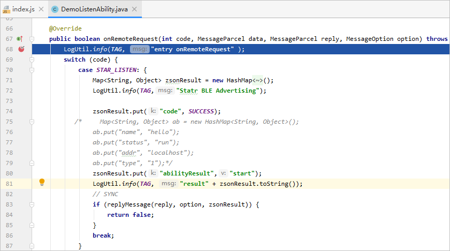Collapse the if block fold on line 83

32,204
